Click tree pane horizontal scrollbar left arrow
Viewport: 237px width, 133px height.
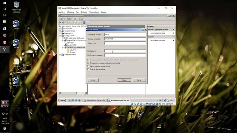59,93
